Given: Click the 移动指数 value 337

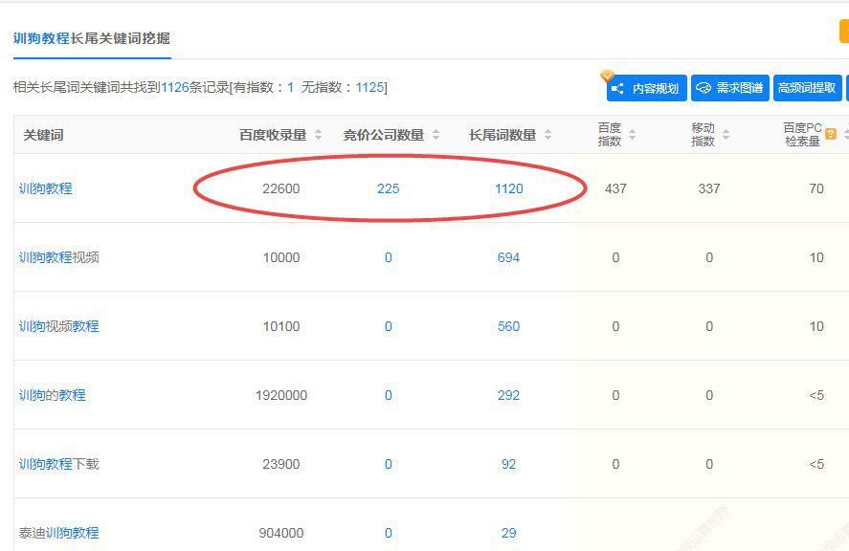Looking at the screenshot, I should pos(709,188).
